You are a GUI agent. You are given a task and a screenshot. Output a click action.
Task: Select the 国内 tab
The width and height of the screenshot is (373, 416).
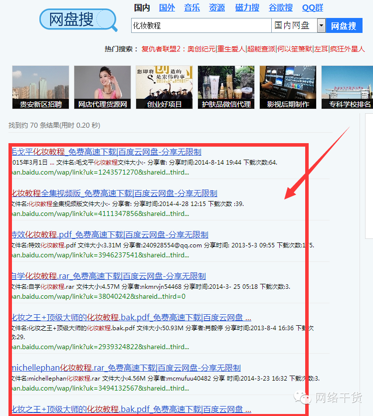coord(142,7)
